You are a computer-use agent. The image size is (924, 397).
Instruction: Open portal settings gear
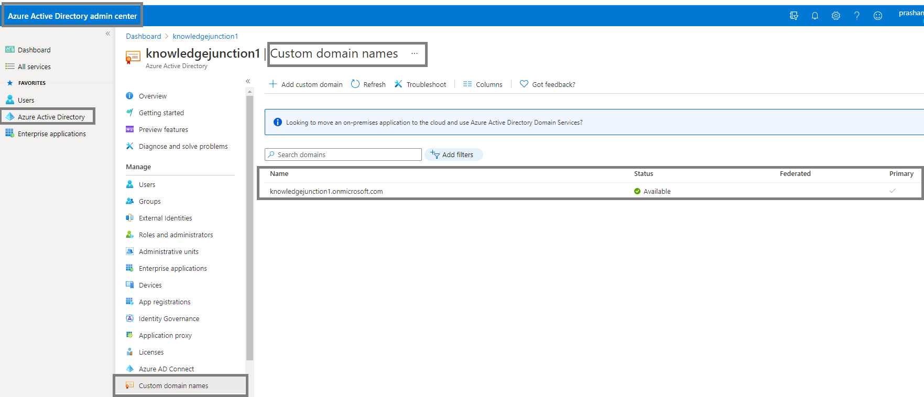coord(836,16)
